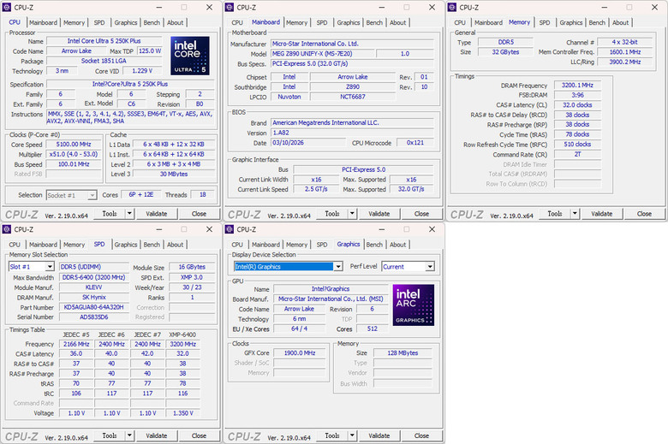668x444 pixels.
Task: Click the memory Type value DDR5
Action: point(505,42)
